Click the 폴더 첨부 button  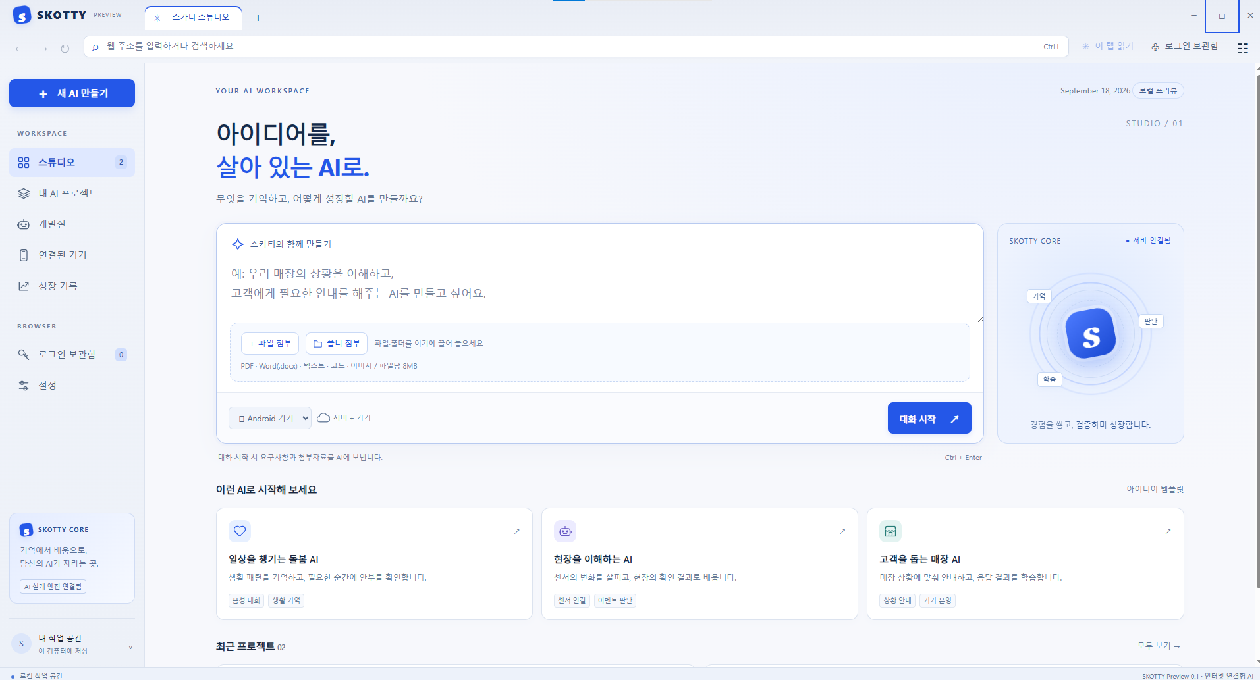tap(337, 344)
